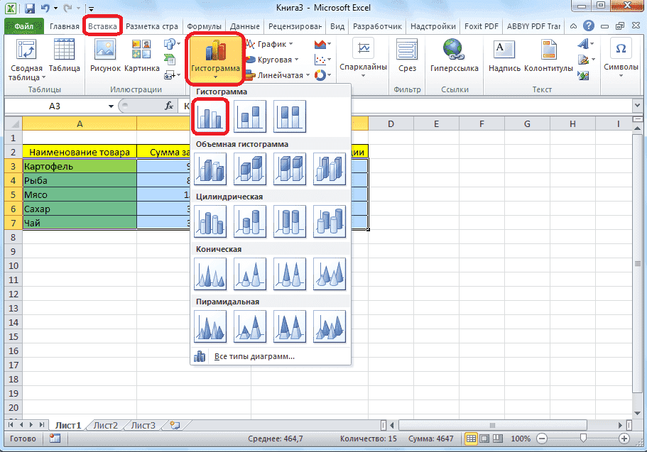Open the Name Box dropdown arrow
Screen dimensions: 647x452
[111, 105]
